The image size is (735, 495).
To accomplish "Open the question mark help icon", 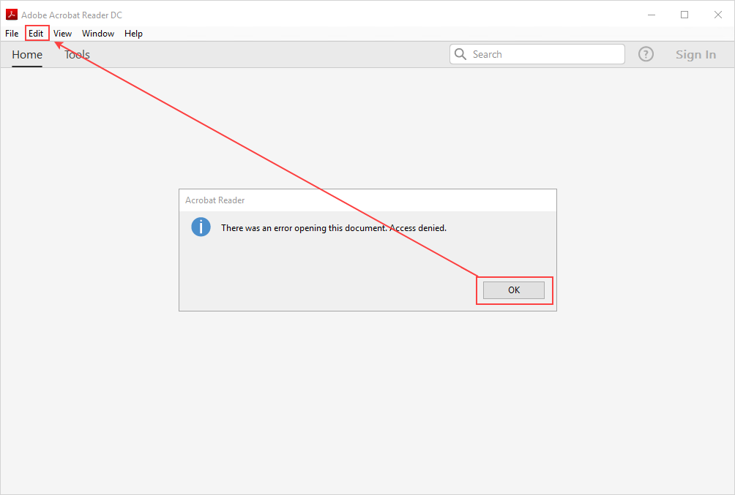I will [x=646, y=54].
